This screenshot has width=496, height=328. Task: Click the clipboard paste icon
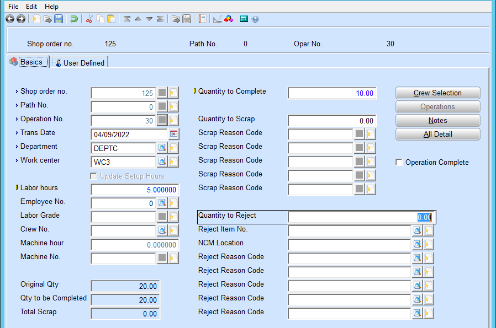(x=111, y=19)
